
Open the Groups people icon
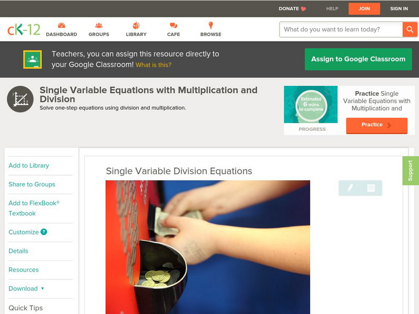[99, 25]
